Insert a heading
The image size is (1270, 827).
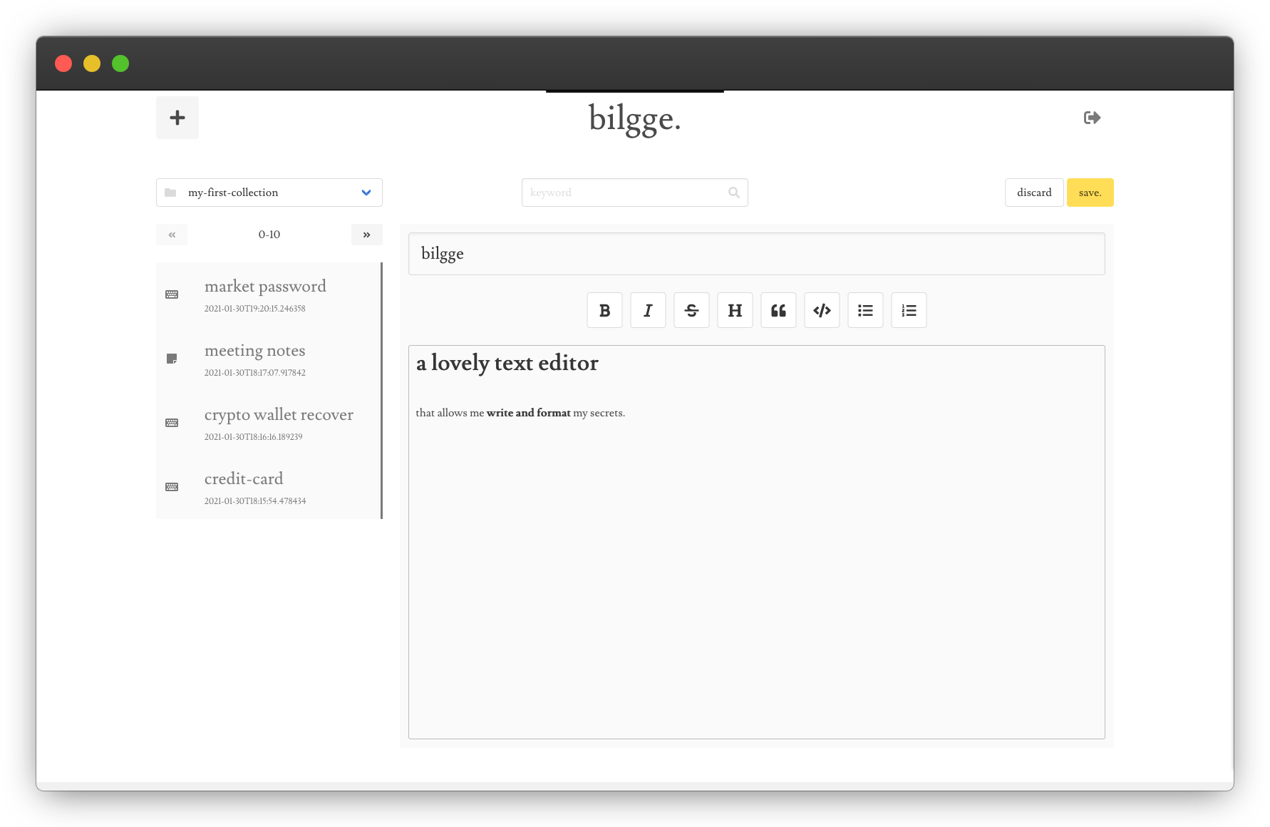735,310
